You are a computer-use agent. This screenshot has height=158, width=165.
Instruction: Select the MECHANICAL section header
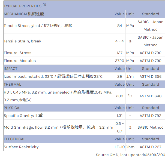pyautogui.click(x=24, y=14)
